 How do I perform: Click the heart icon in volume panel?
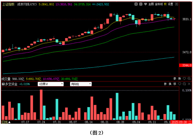coord(184,78)
